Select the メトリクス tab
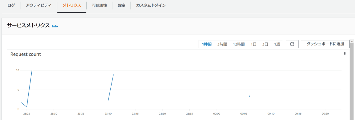This screenshot has height=120, width=355. click(x=72, y=6)
